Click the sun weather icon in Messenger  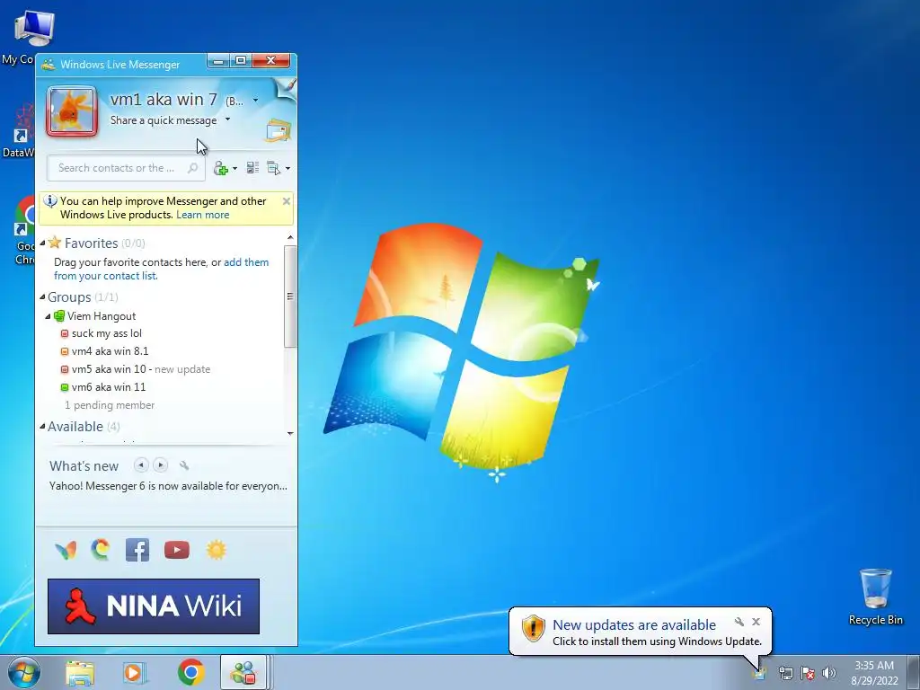[x=216, y=551]
